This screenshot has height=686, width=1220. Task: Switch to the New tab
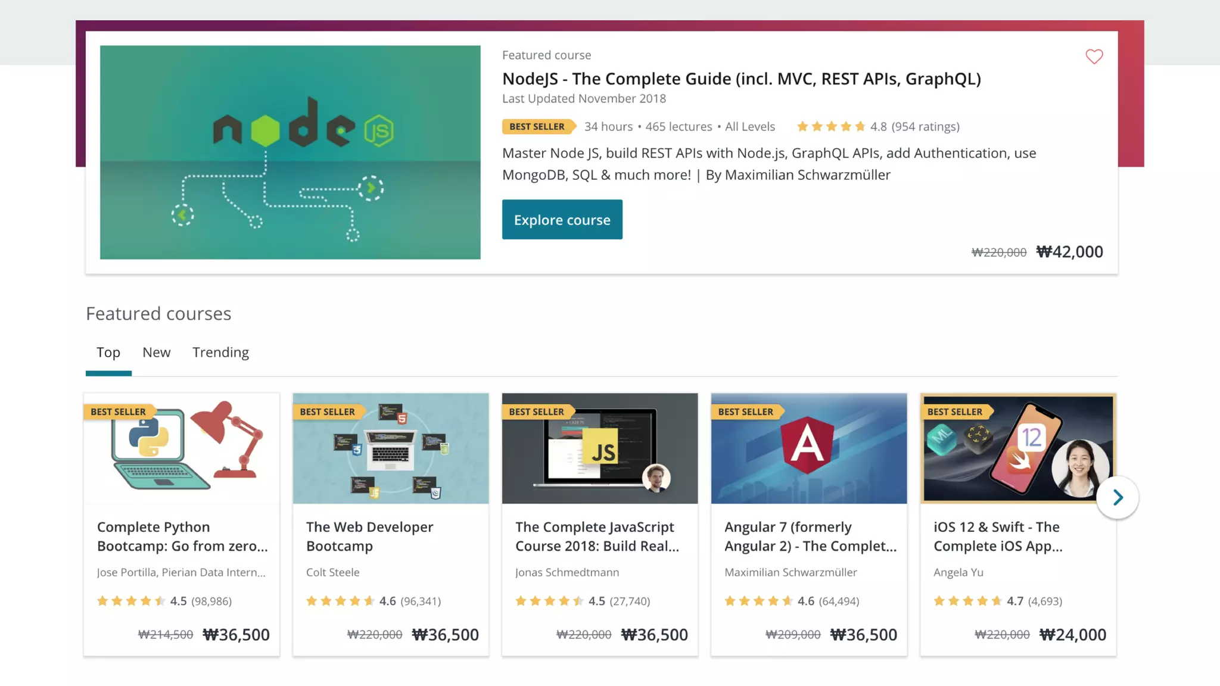coord(156,353)
